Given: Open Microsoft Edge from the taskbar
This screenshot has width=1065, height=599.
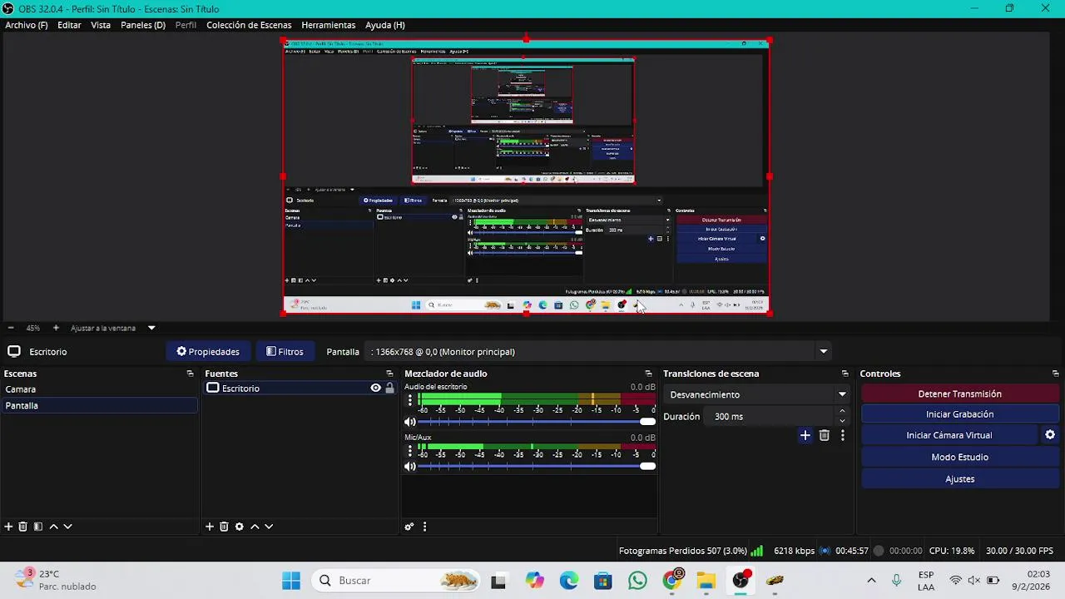Looking at the screenshot, I should pos(568,581).
